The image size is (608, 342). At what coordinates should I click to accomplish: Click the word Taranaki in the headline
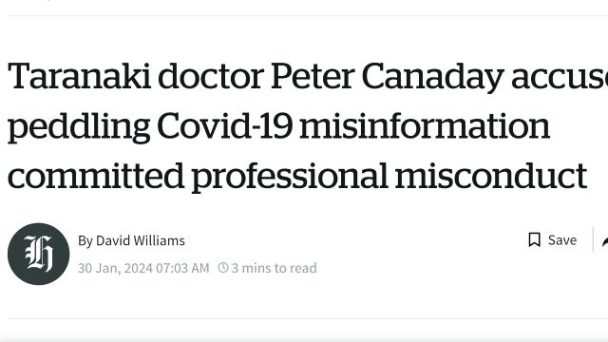(79, 76)
